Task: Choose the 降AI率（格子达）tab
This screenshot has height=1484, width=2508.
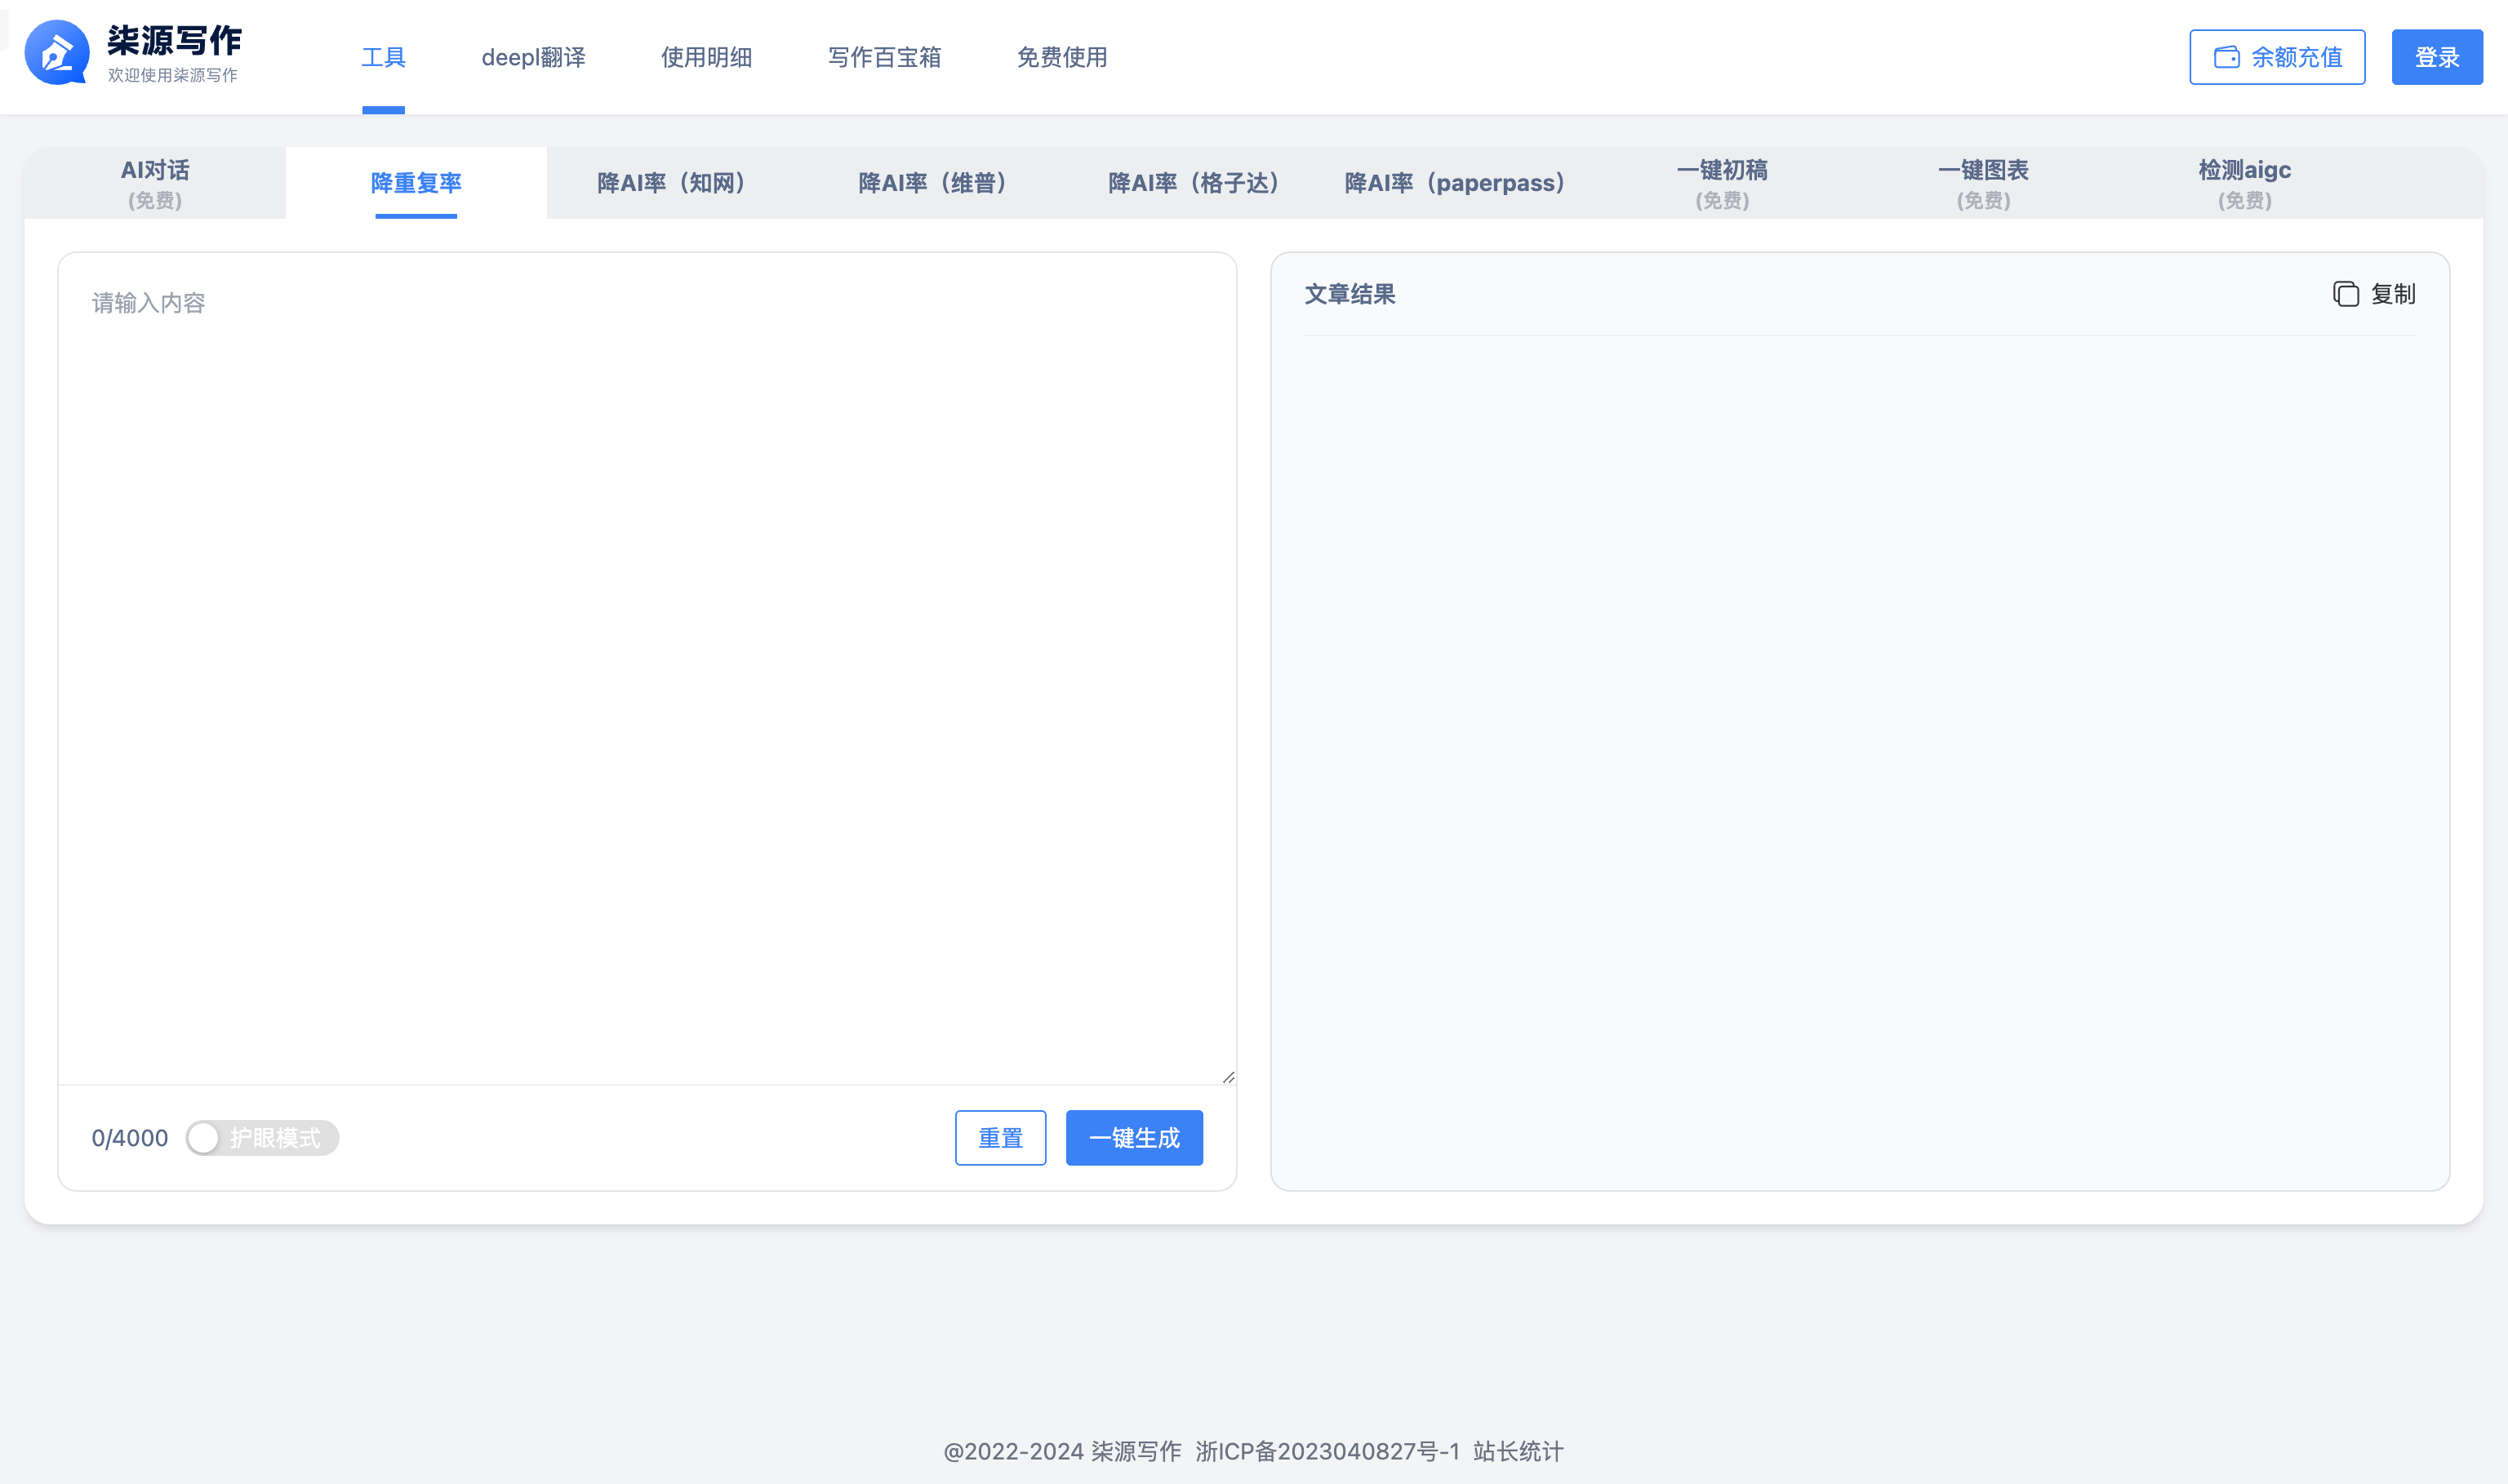Action: pos(1200,183)
